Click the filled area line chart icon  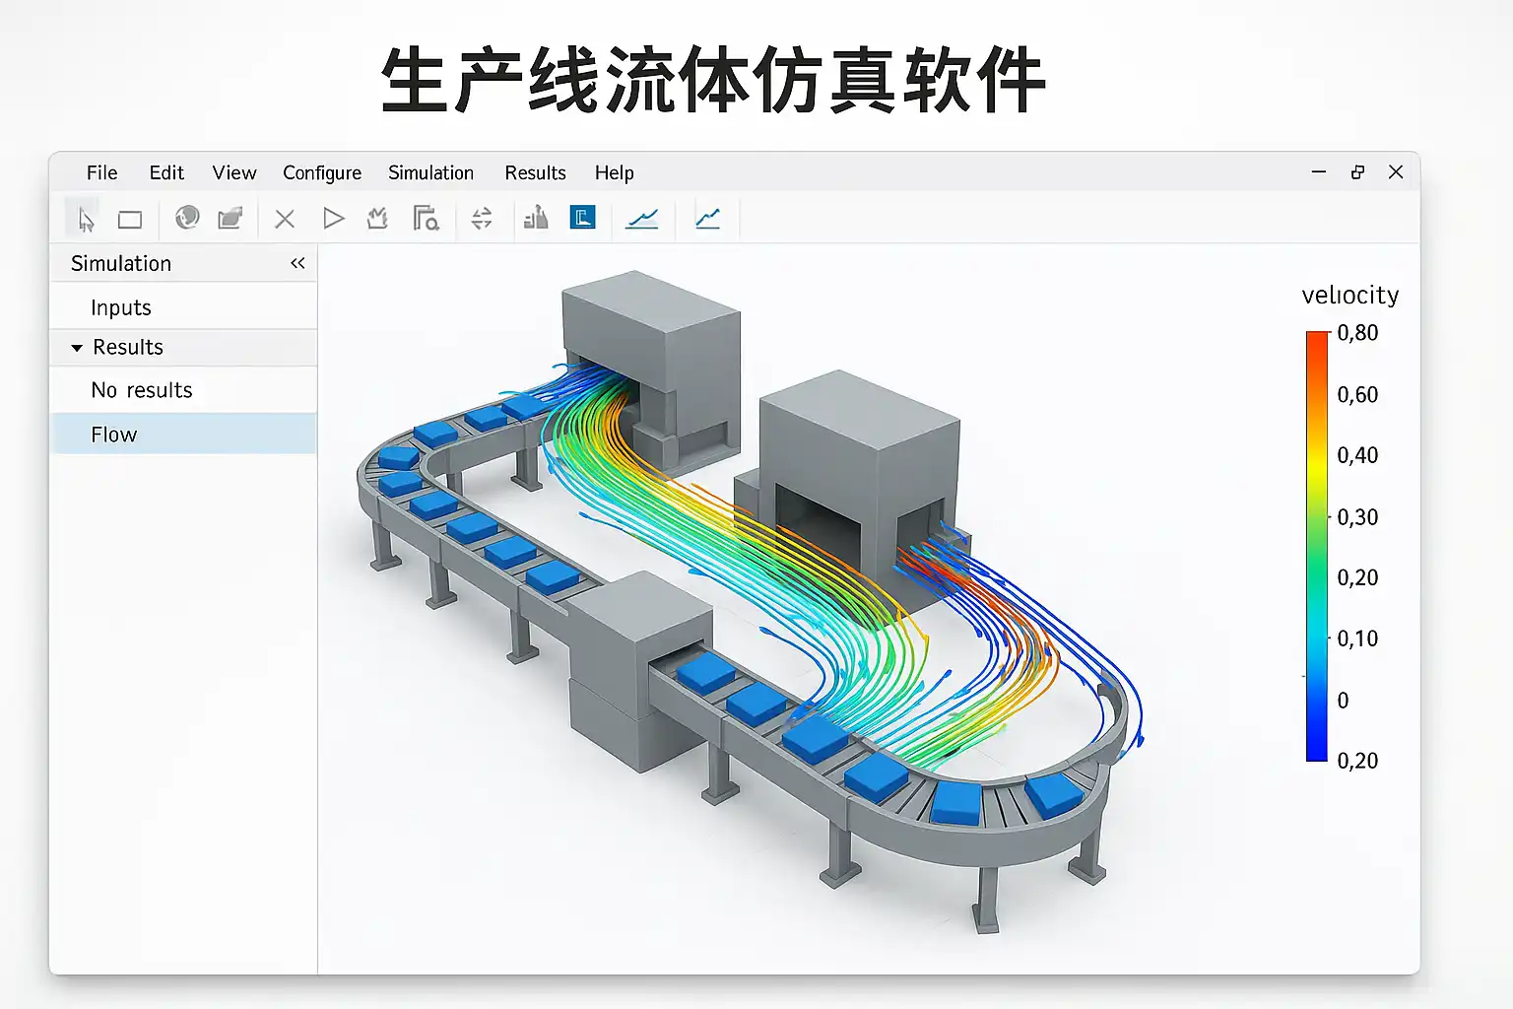642,219
